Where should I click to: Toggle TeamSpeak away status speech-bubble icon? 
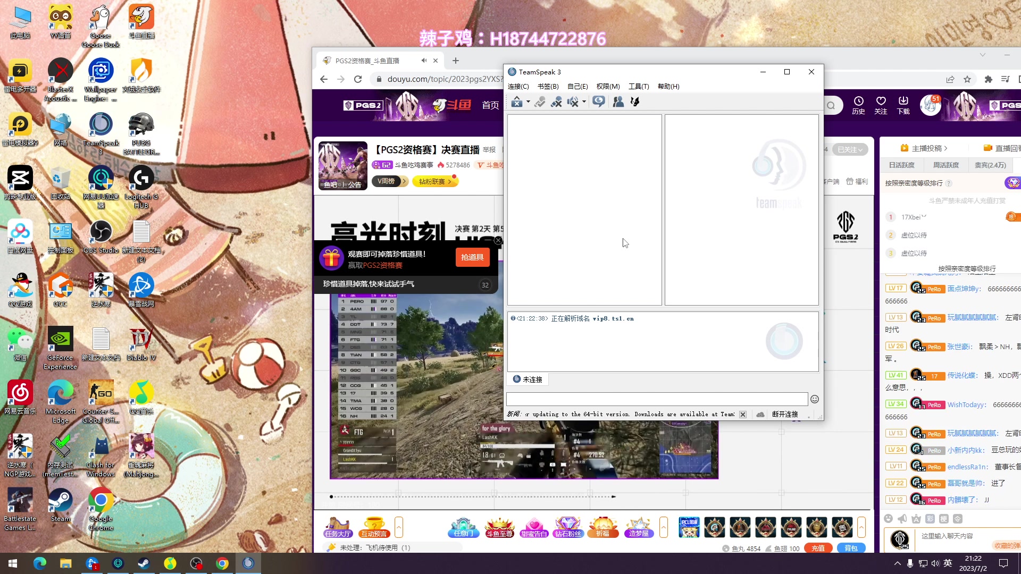pos(599,102)
